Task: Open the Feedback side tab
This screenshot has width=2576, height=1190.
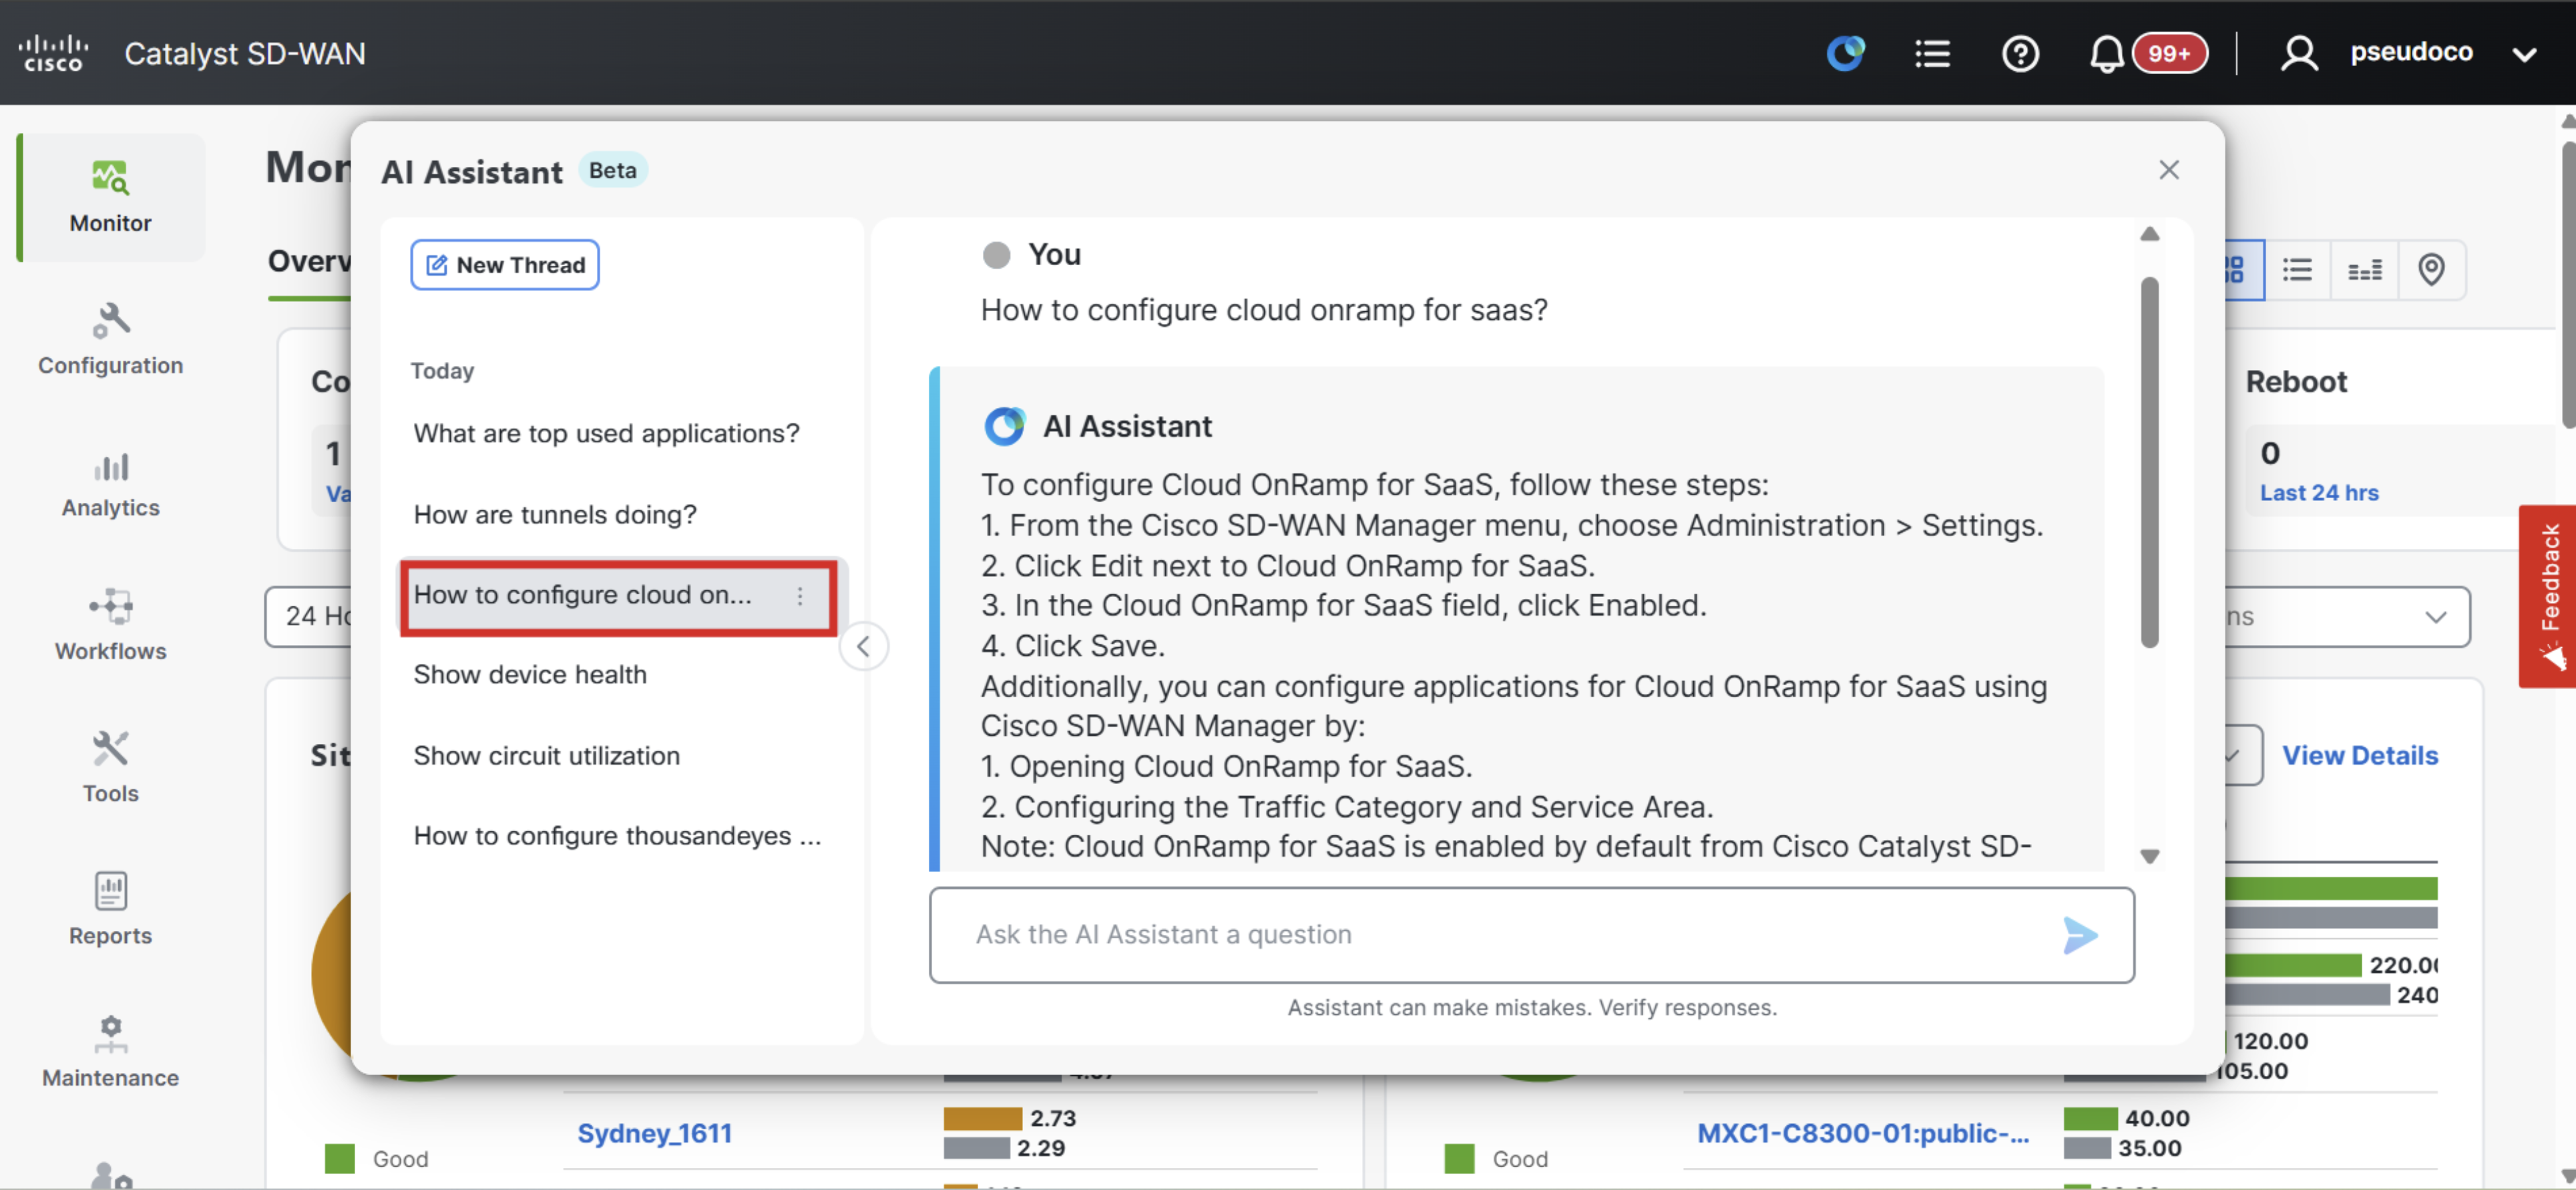Action: [x=2547, y=597]
